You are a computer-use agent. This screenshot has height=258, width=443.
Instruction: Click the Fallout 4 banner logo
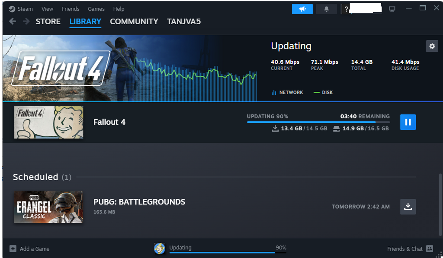pos(61,68)
